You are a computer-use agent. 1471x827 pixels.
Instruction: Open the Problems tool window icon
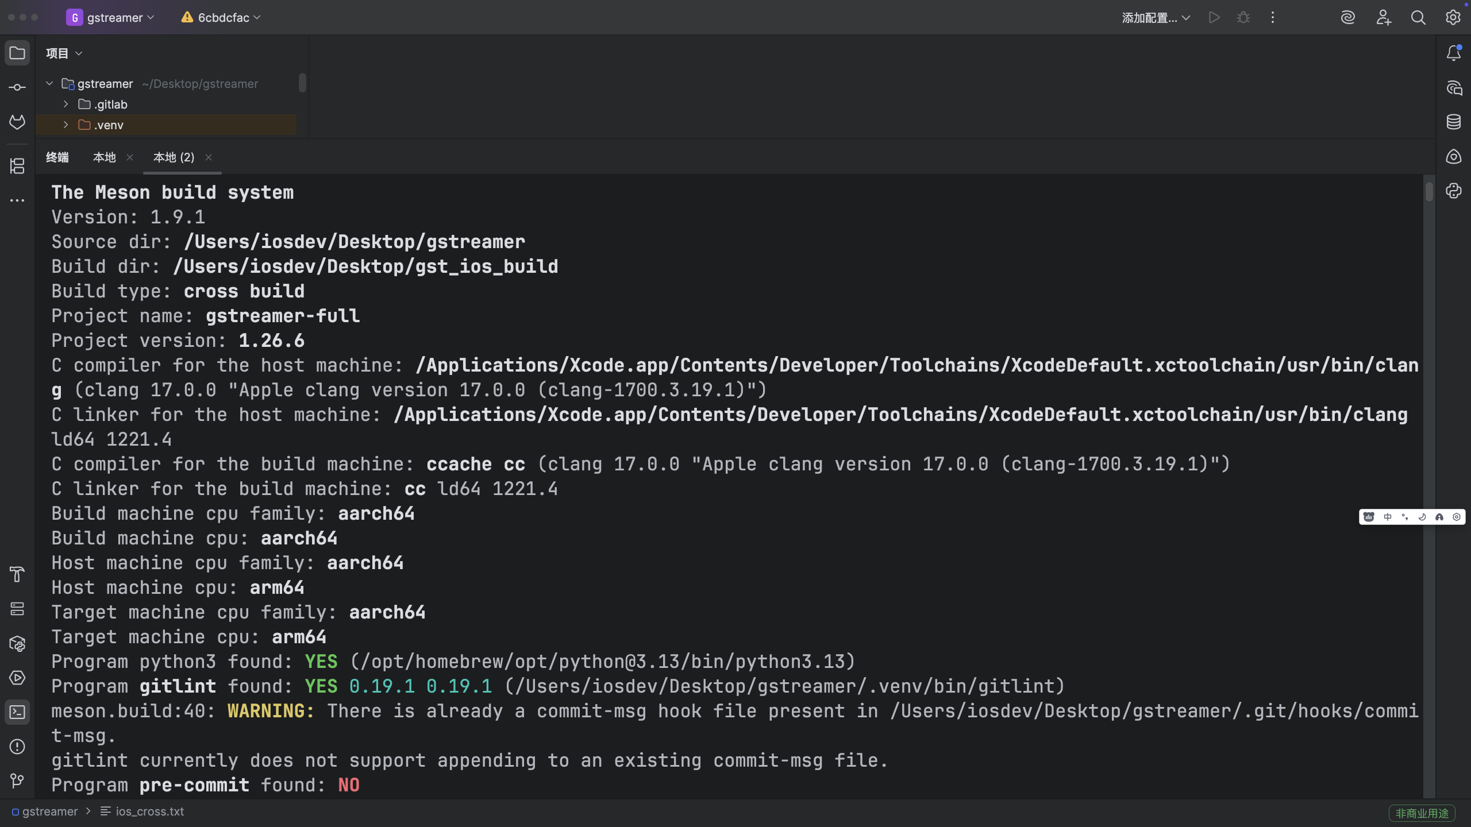click(17, 747)
